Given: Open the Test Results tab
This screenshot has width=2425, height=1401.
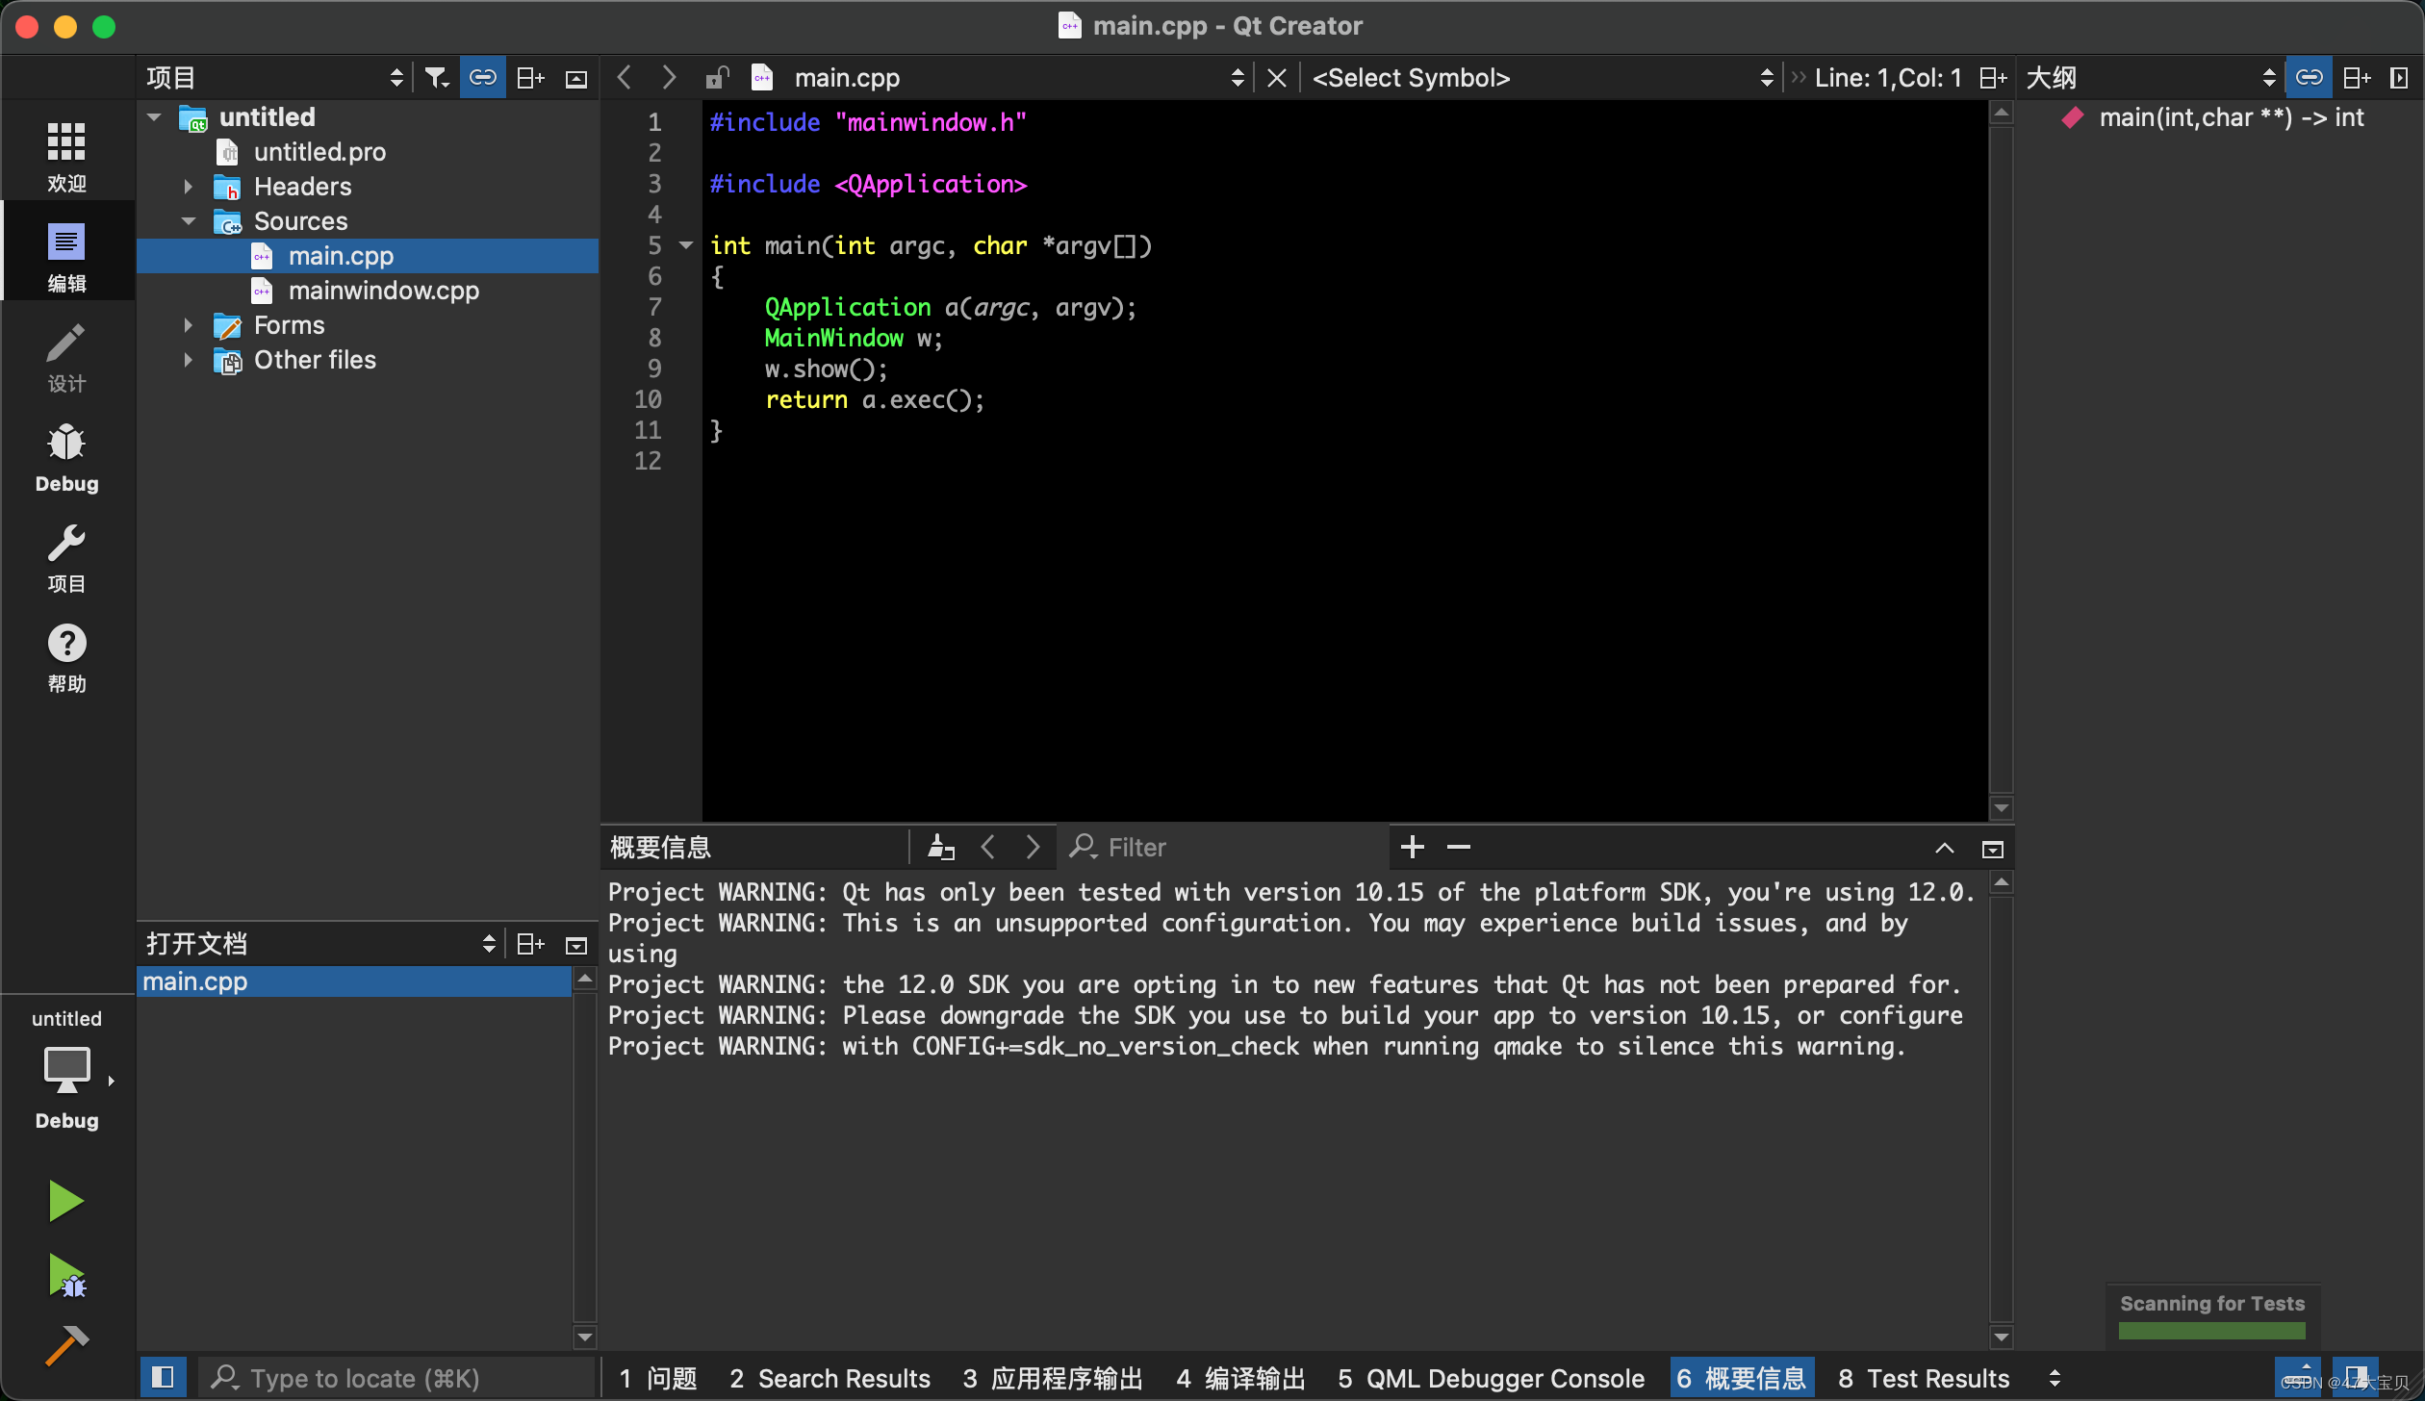Looking at the screenshot, I should (1923, 1378).
